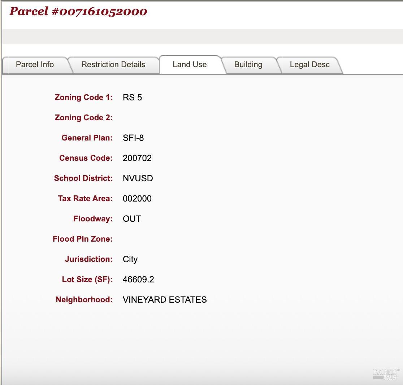
Task: Click the SFI-8 general plan value
Action: click(x=133, y=138)
